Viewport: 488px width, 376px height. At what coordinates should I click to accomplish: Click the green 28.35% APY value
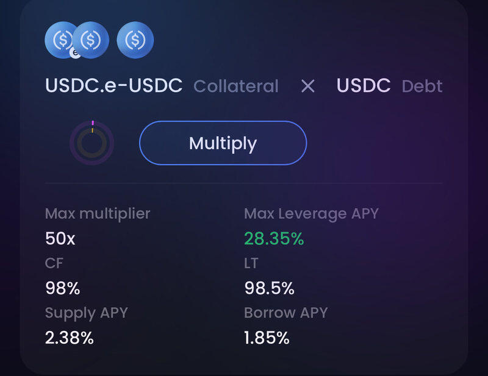(274, 238)
